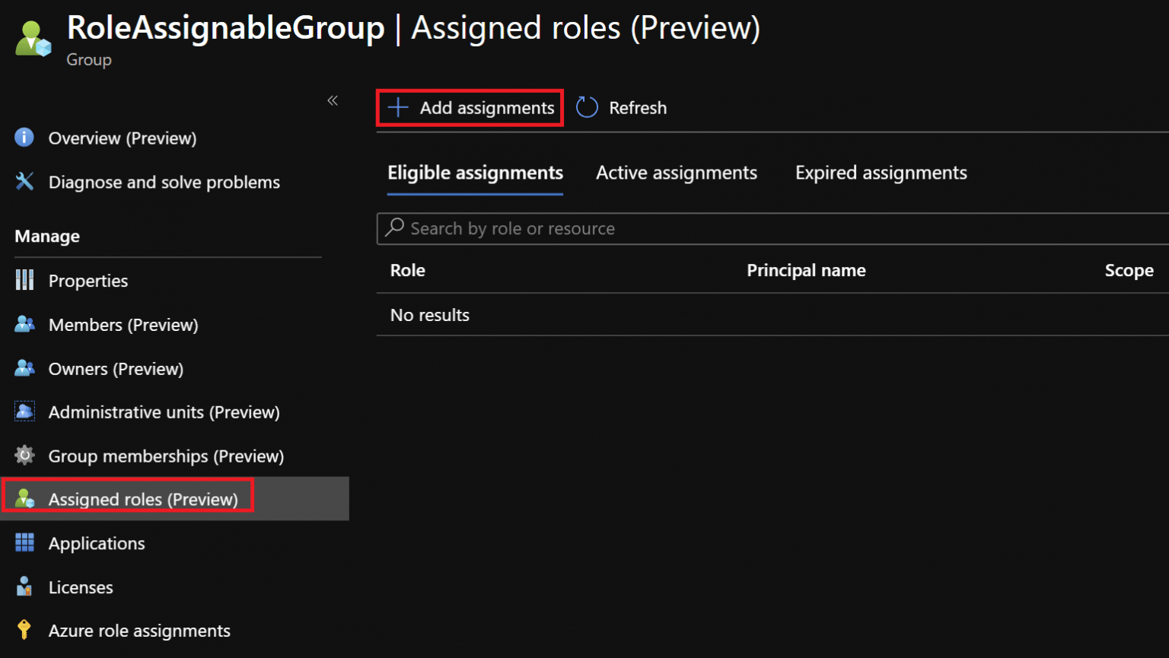Click the Applications grid icon
1169x658 pixels.
pyautogui.click(x=24, y=542)
